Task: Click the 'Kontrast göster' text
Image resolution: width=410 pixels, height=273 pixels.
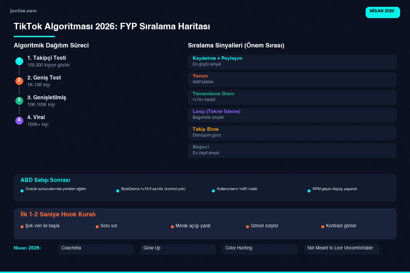Action: click(341, 226)
